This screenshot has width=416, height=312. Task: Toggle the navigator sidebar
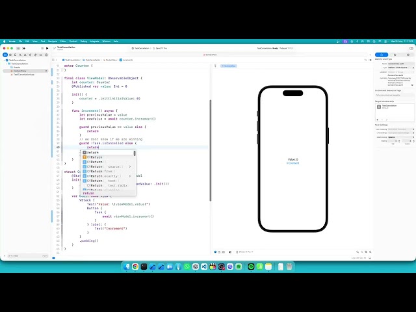pyautogui.click(x=18, y=48)
